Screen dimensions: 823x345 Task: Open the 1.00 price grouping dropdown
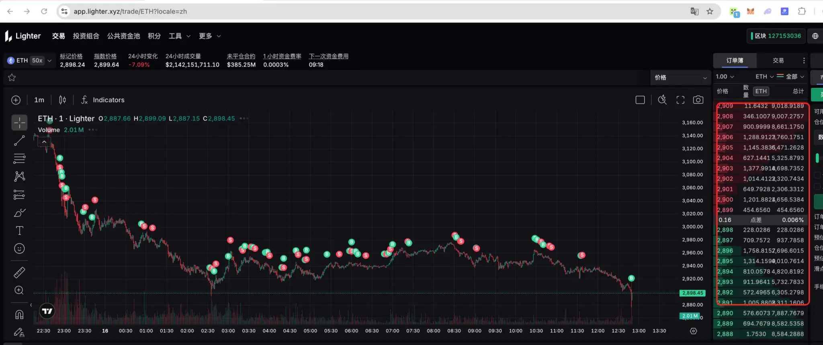pos(725,77)
